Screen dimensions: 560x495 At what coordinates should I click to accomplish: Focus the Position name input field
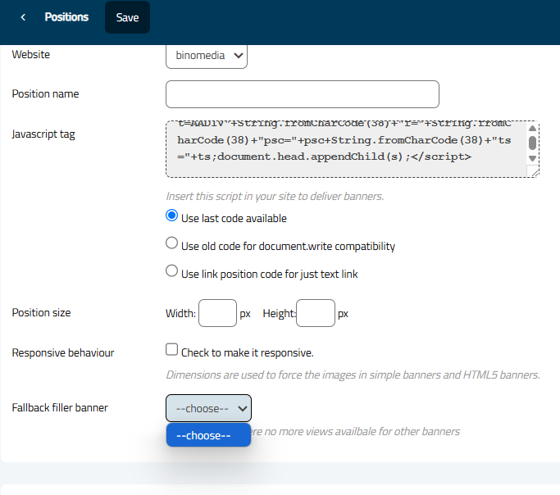coord(303,94)
